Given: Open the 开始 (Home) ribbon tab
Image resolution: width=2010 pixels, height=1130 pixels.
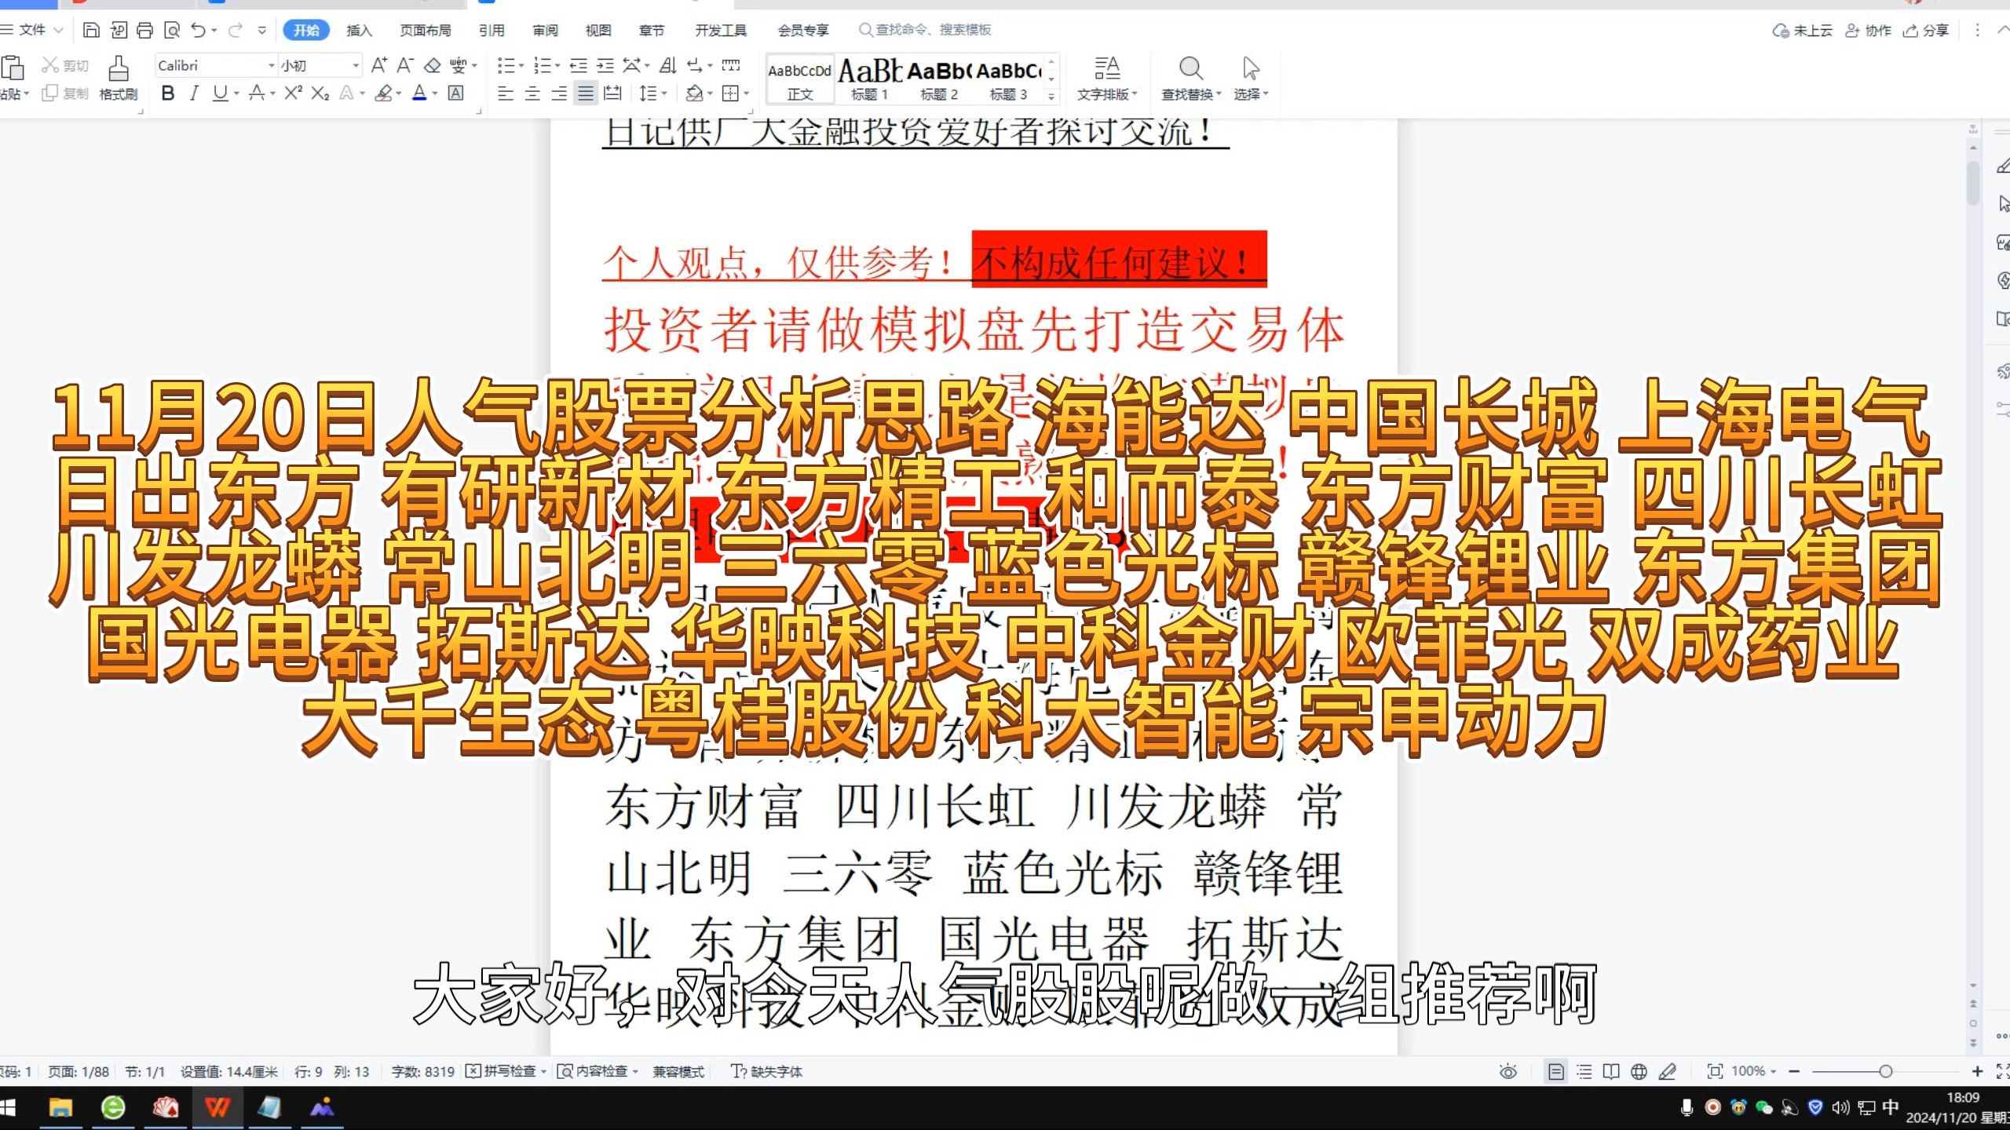Looking at the screenshot, I should coord(306,30).
